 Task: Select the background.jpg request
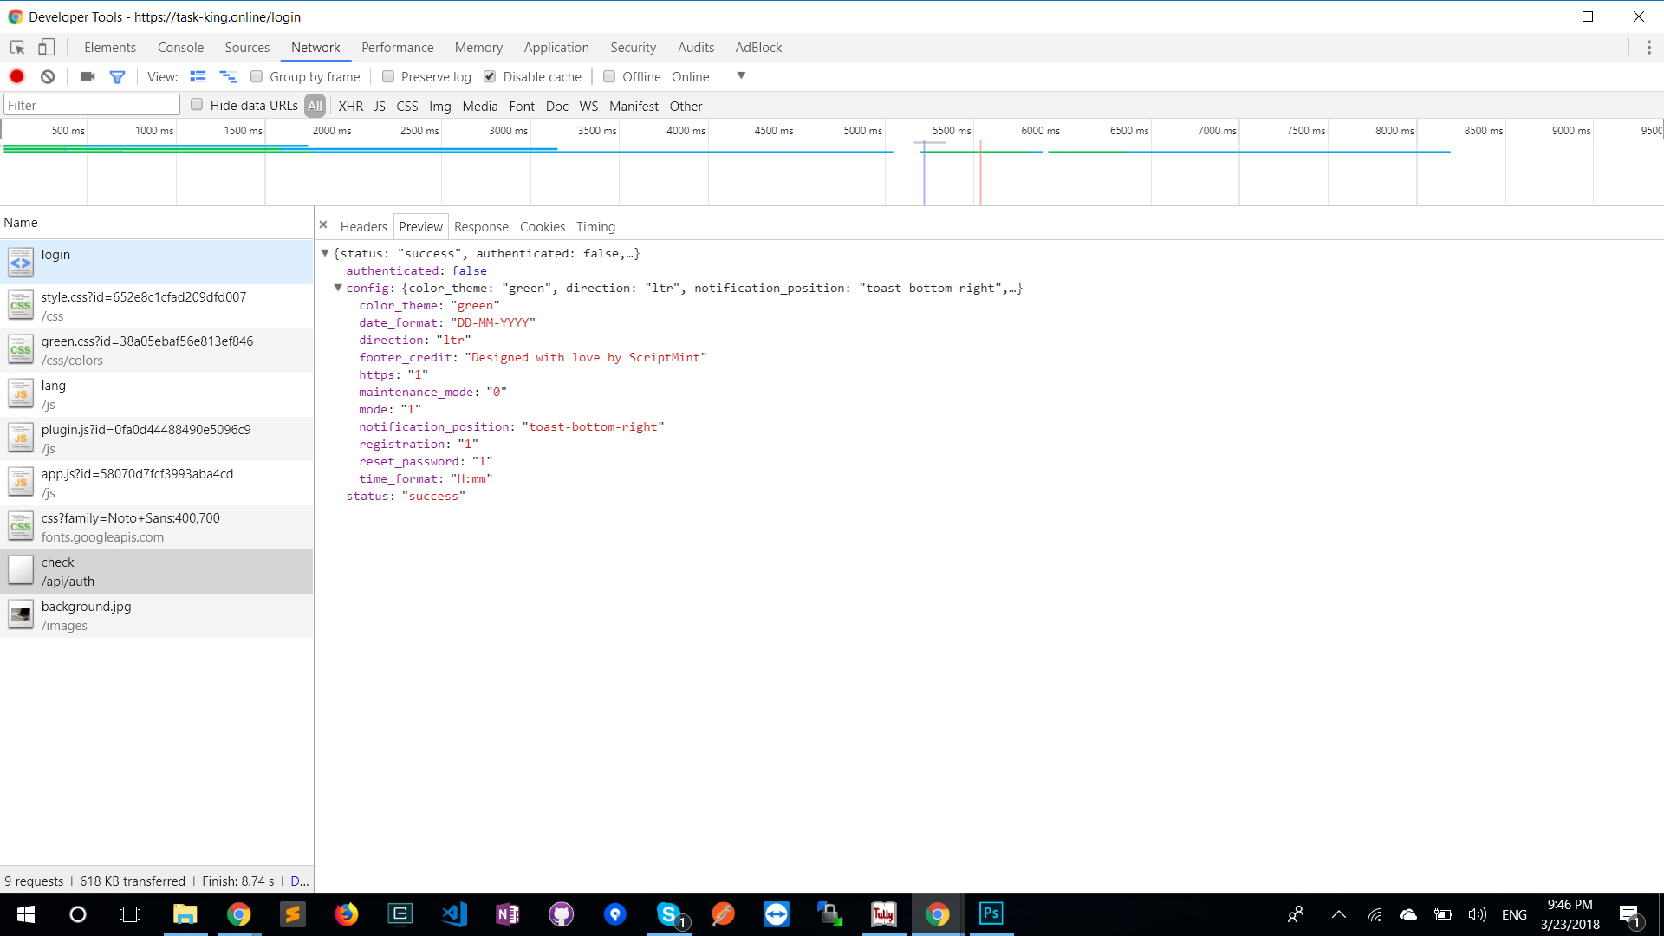pos(87,615)
